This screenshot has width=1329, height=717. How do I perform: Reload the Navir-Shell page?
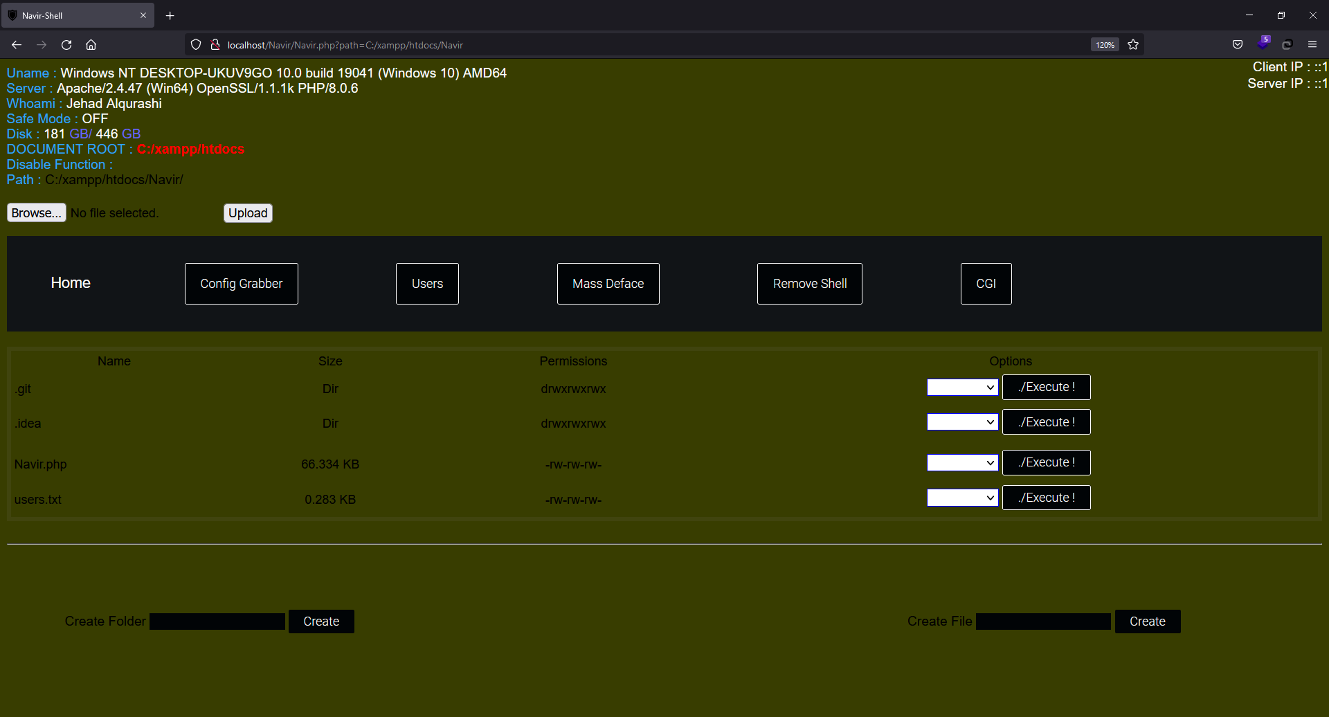pos(66,45)
